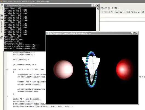
Task: Click the Show Next Statement arrow in the debug toolbar
Action: (x=102, y=12)
